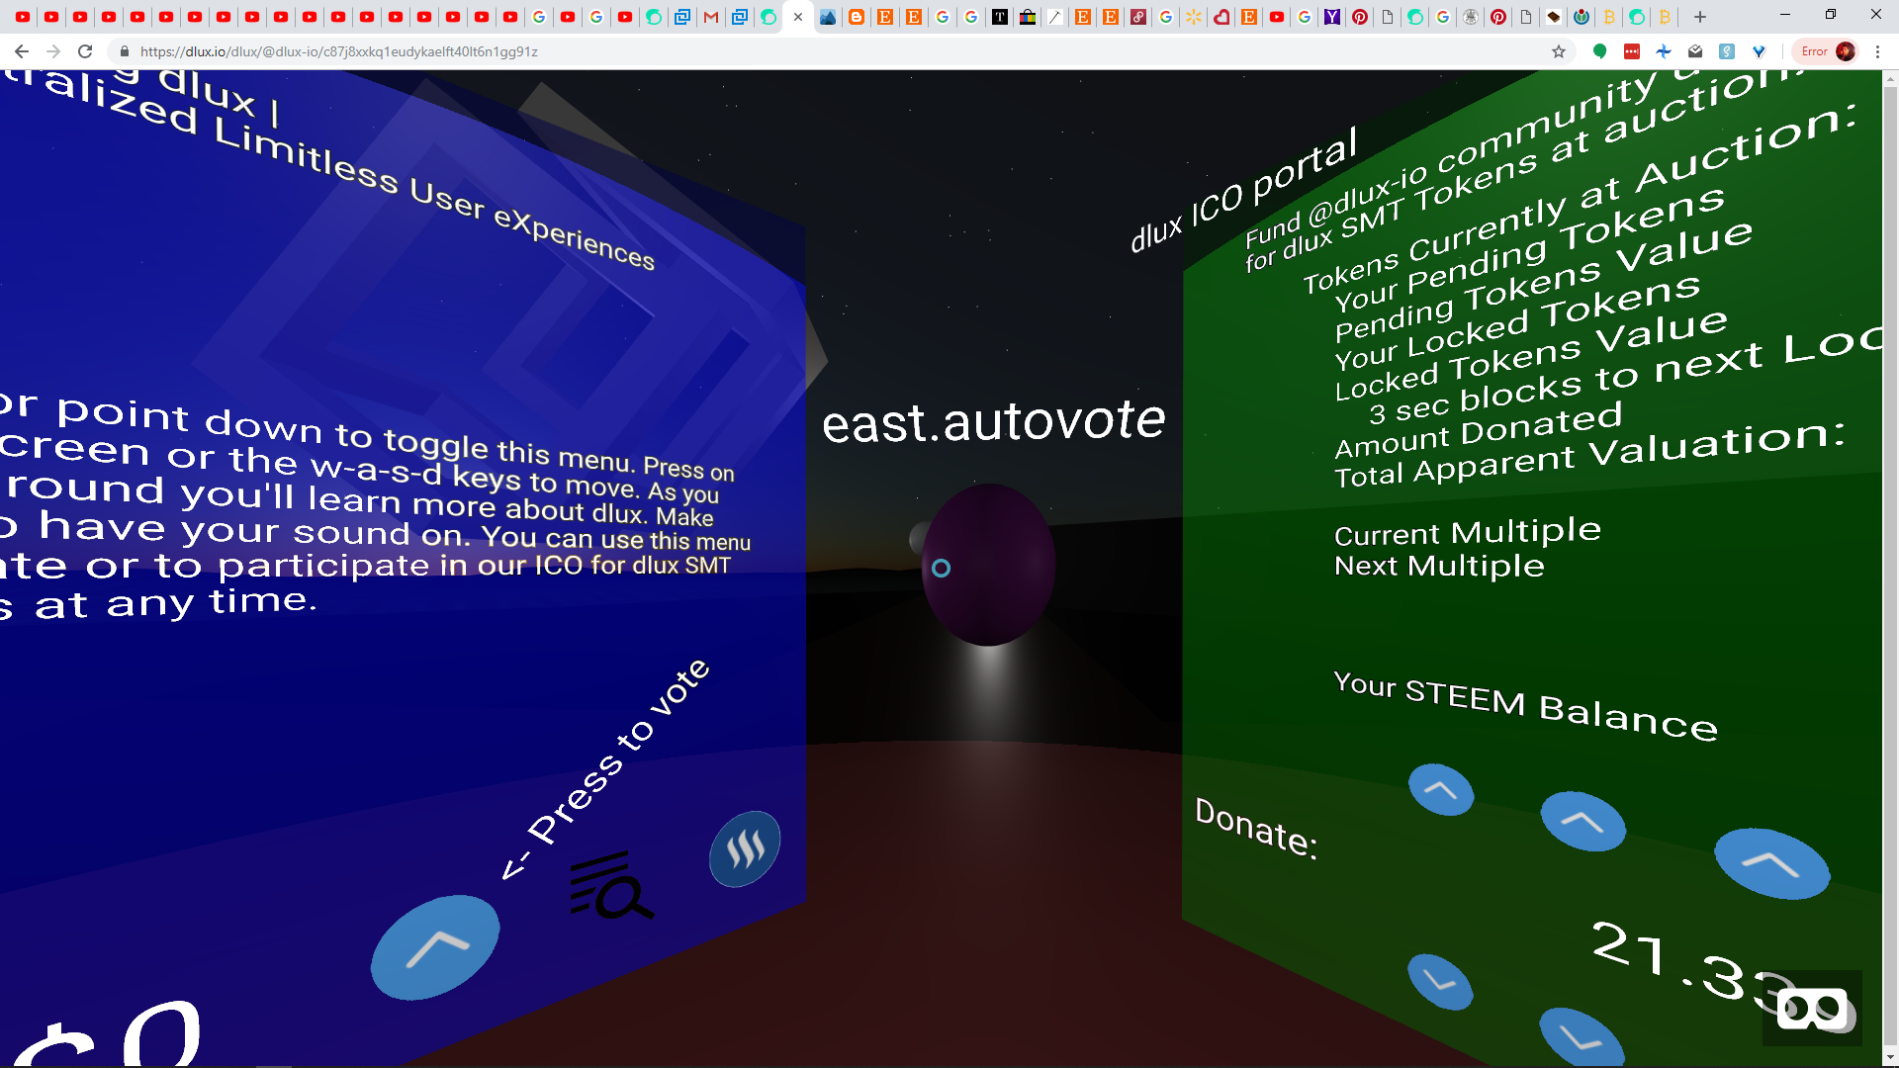Switch to the first YouTube tab

point(23,17)
